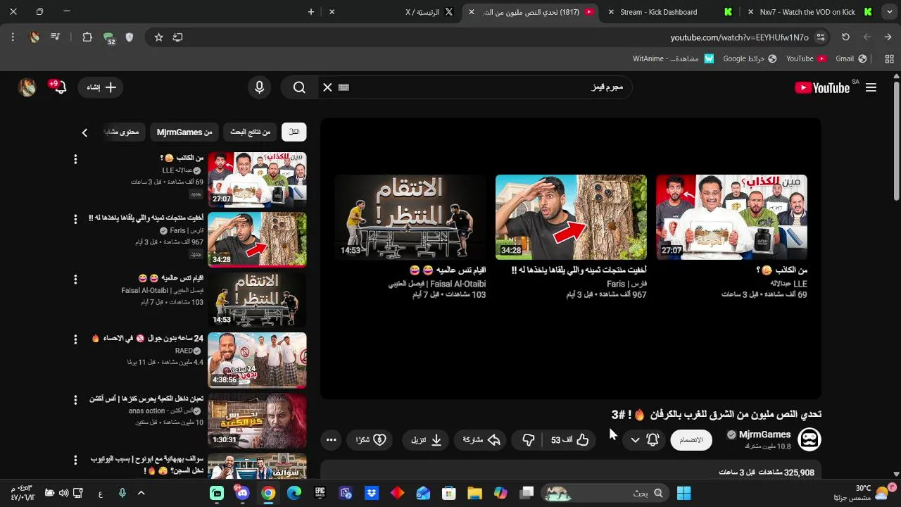Click the "مشاركة" share button
901x507 pixels.
tap(481, 440)
